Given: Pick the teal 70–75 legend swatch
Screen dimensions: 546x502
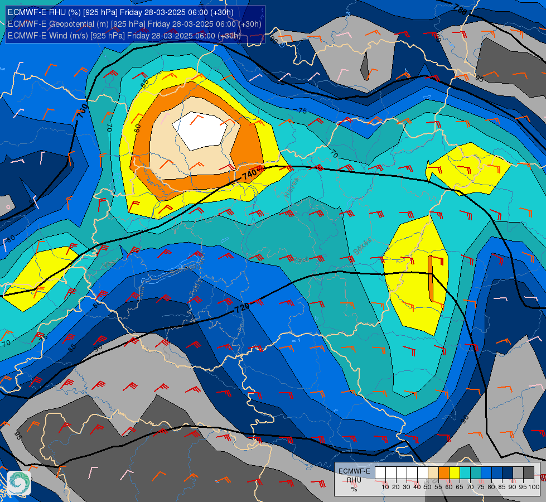Looking at the screenshot, I should [476, 472].
